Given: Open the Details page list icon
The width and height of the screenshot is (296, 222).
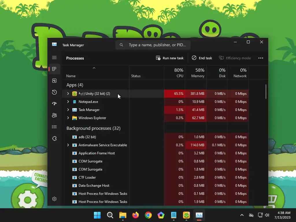Looking at the screenshot, I should tap(54, 127).
